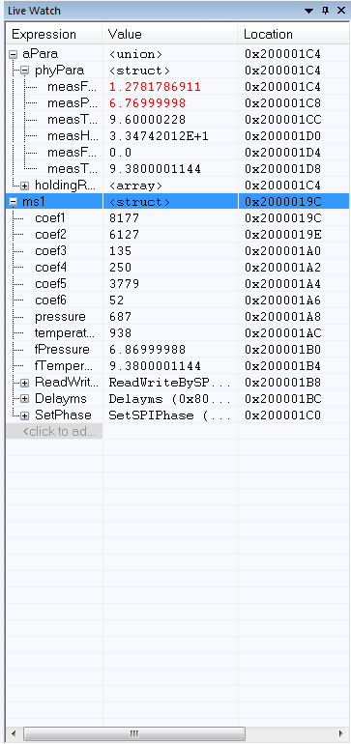Click the location 0x200001D8
351x744 pixels.
click(x=282, y=169)
